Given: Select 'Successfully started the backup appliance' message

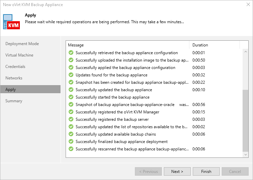Looking at the screenshot, I should pos(112,97).
